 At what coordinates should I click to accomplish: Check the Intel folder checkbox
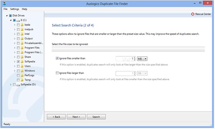18,34
